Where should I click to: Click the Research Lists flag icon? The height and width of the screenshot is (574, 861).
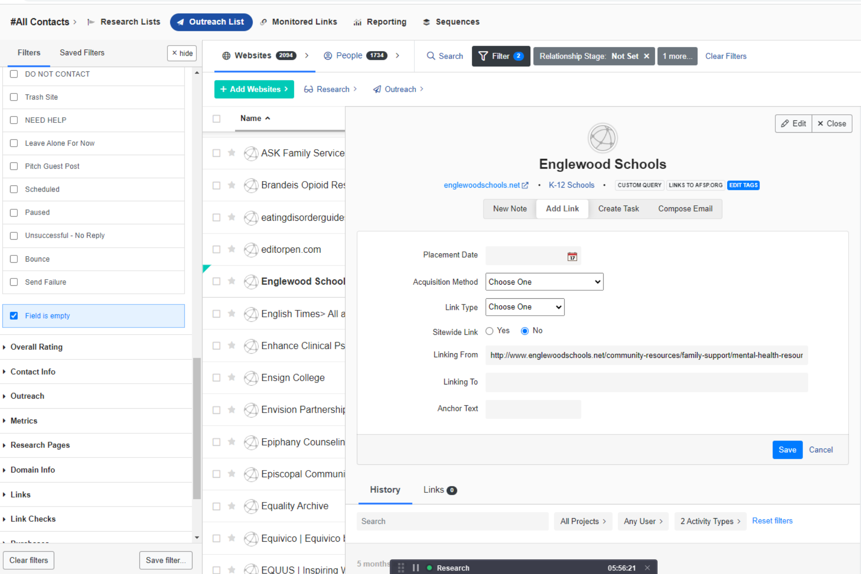91,22
